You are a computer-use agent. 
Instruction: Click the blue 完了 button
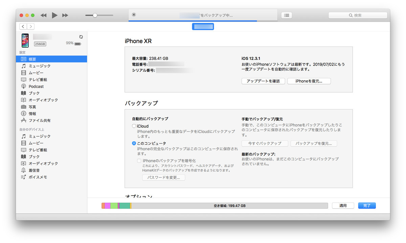[x=367, y=206]
